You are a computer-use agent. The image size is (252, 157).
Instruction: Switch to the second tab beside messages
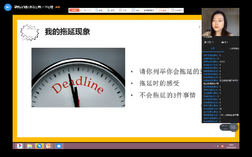tap(234, 49)
